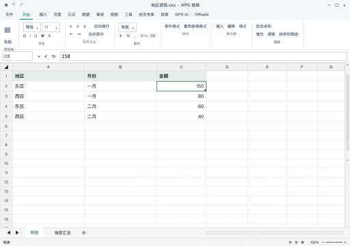Toggle bold B formatting
350x246 pixels.
click(x=25, y=36)
